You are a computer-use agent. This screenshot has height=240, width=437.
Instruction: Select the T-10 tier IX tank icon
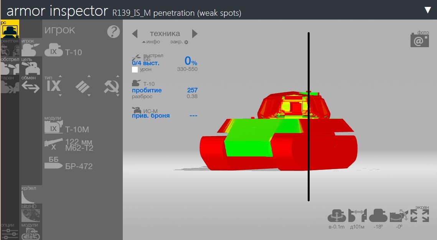pyautogui.click(x=53, y=50)
